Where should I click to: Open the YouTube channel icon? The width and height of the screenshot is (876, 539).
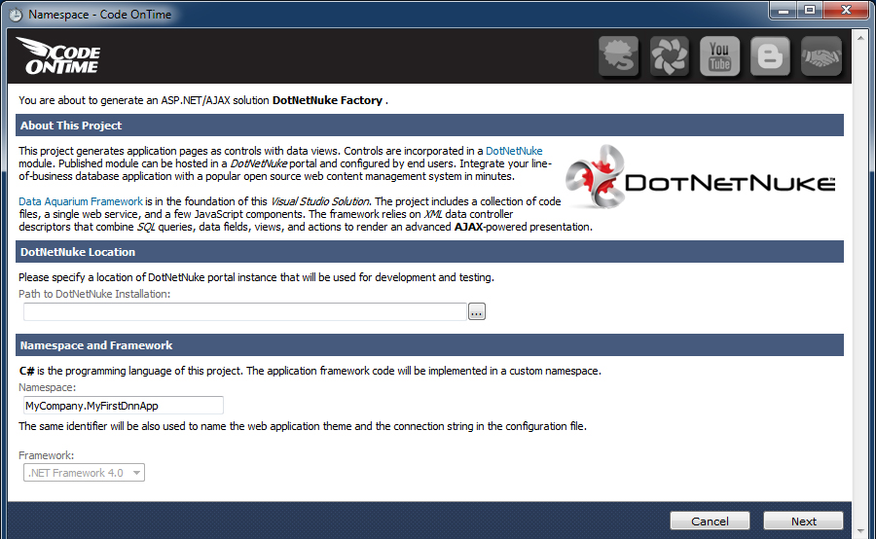coord(719,55)
